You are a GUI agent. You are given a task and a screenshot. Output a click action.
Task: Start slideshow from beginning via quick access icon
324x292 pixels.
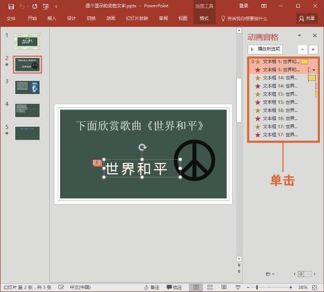point(46,7)
